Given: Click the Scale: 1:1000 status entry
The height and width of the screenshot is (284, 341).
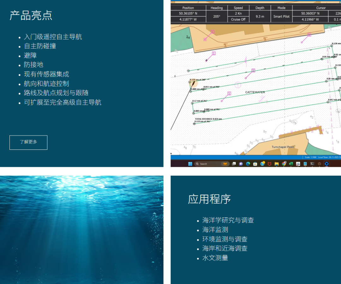Looking at the screenshot, I should coord(311,157).
